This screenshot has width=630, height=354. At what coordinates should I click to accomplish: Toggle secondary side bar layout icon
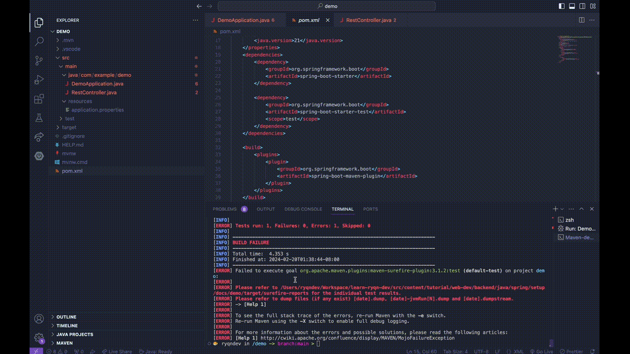[583, 6]
